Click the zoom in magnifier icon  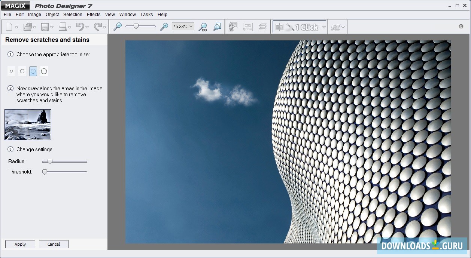(x=164, y=27)
